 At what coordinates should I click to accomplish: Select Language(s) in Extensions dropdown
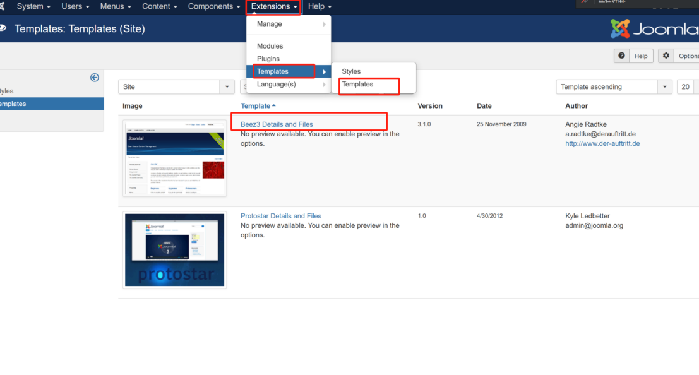(x=289, y=84)
